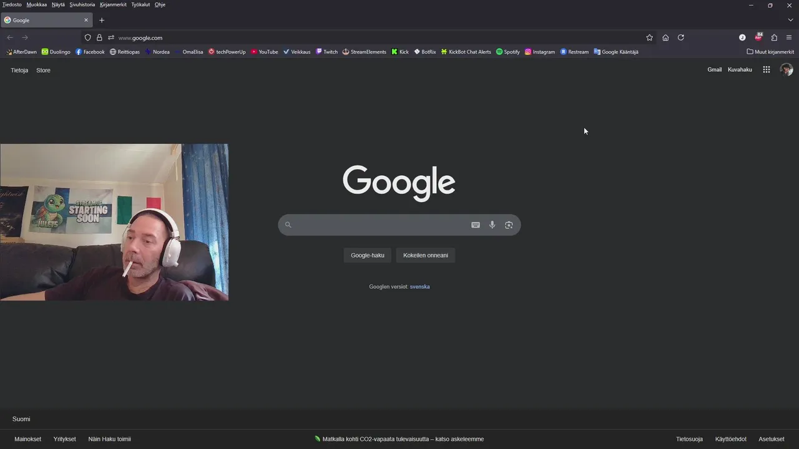Open the Sivuhistoria menu
The image size is (799, 449).
(82, 4)
